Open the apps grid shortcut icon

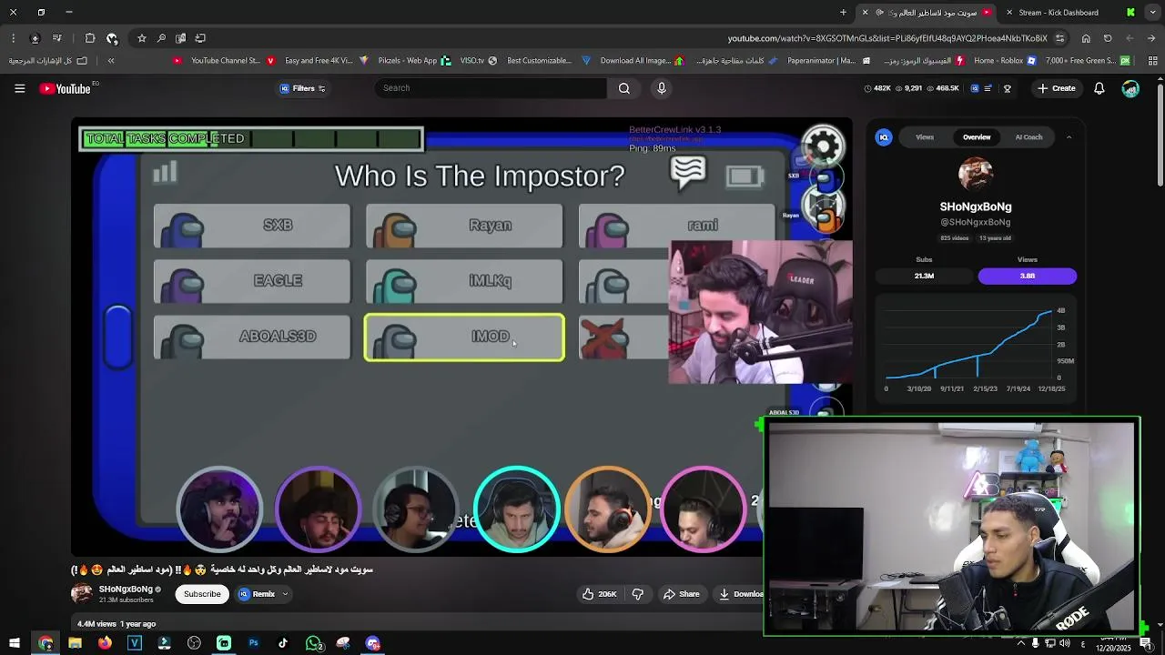pos(1151,61)
